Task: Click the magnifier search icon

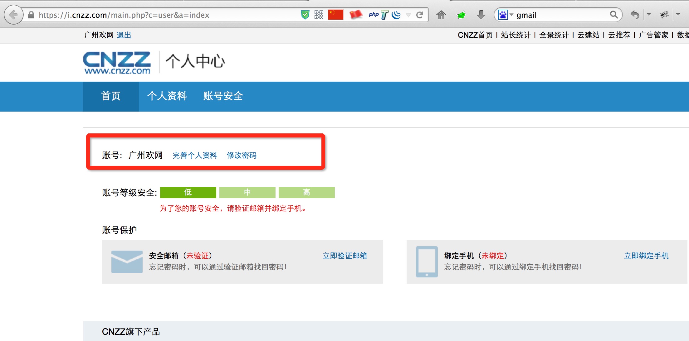Action: (x=614, y=15)
